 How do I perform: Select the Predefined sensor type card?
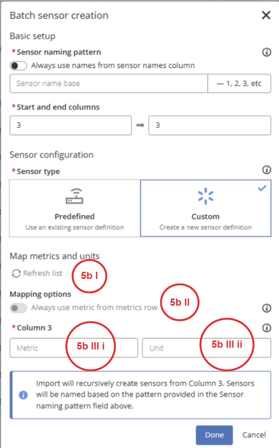pos(75,208)
